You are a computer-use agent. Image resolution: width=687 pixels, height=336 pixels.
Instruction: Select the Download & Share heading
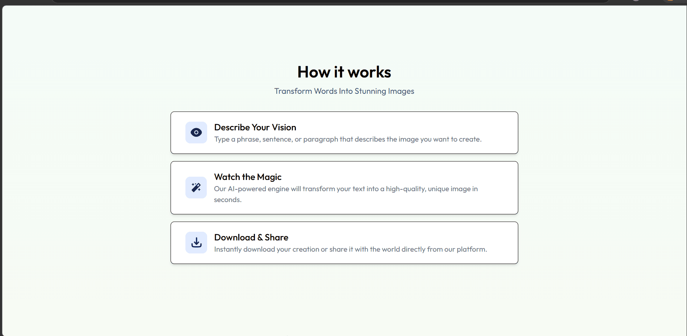coord(251,238)
